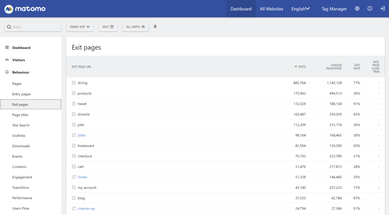Open the /manta-ray external link icon

[74, 209]
